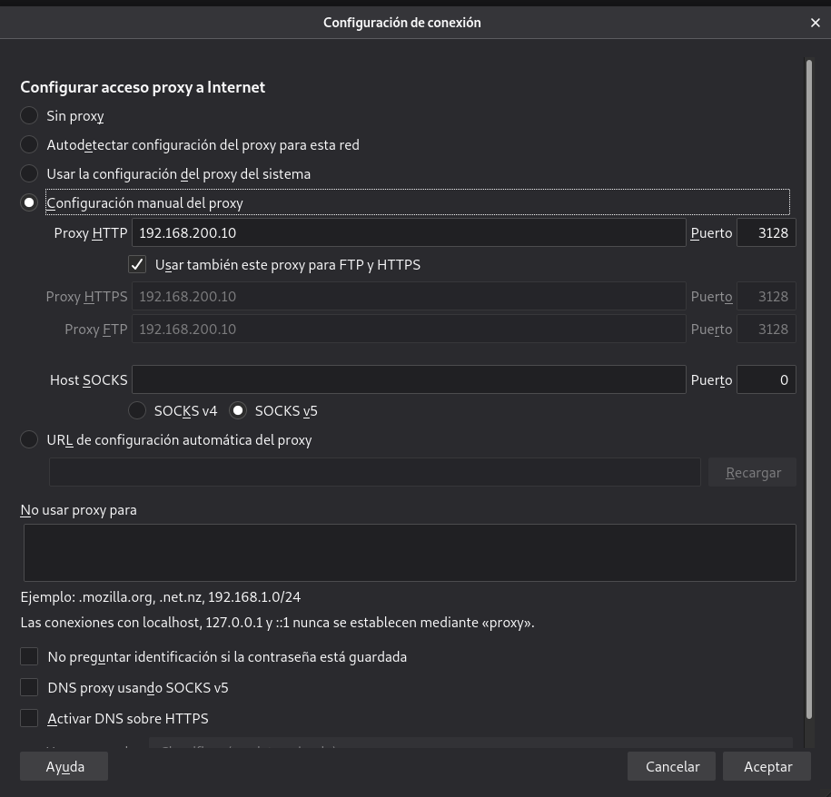Check "DNS proxy usando SOCKS v5"
831x797 pixels.
[29, 687]
